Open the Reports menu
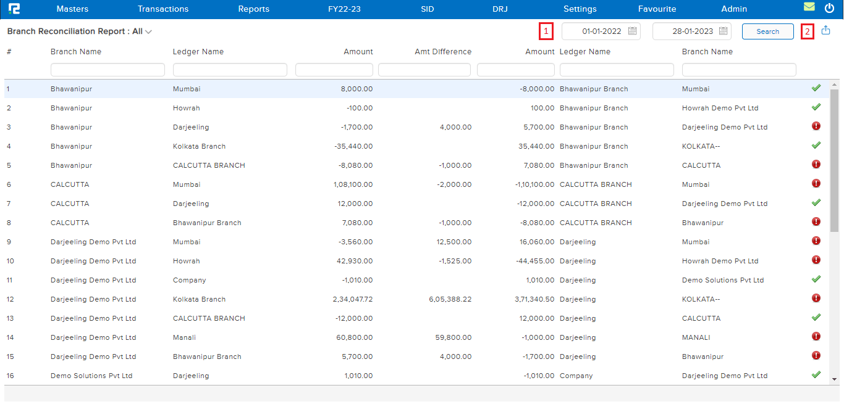This screenshot has height=404, width=844. point(253,9)
